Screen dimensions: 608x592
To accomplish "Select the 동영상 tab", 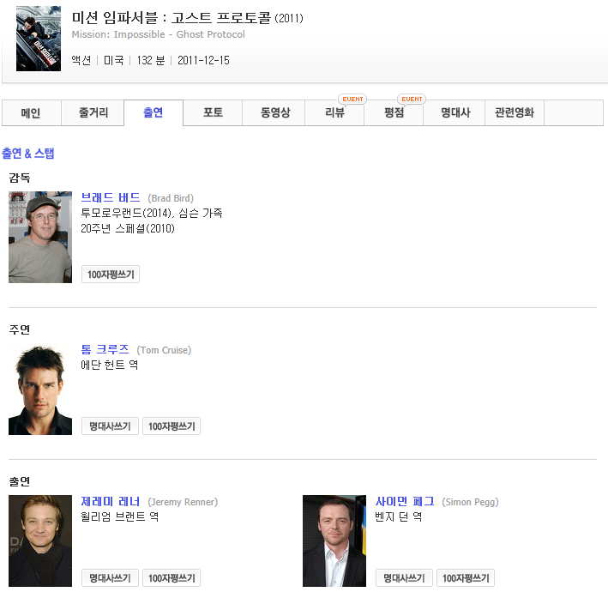I will pos(274,113).
